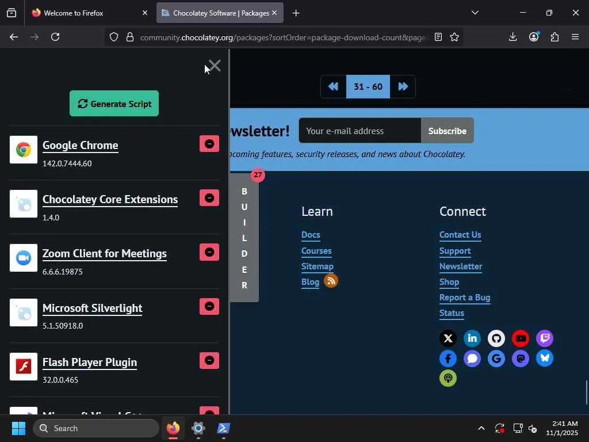The image size is (589, 442).
Task: Open the YouTube social icon
Action: 520,338
